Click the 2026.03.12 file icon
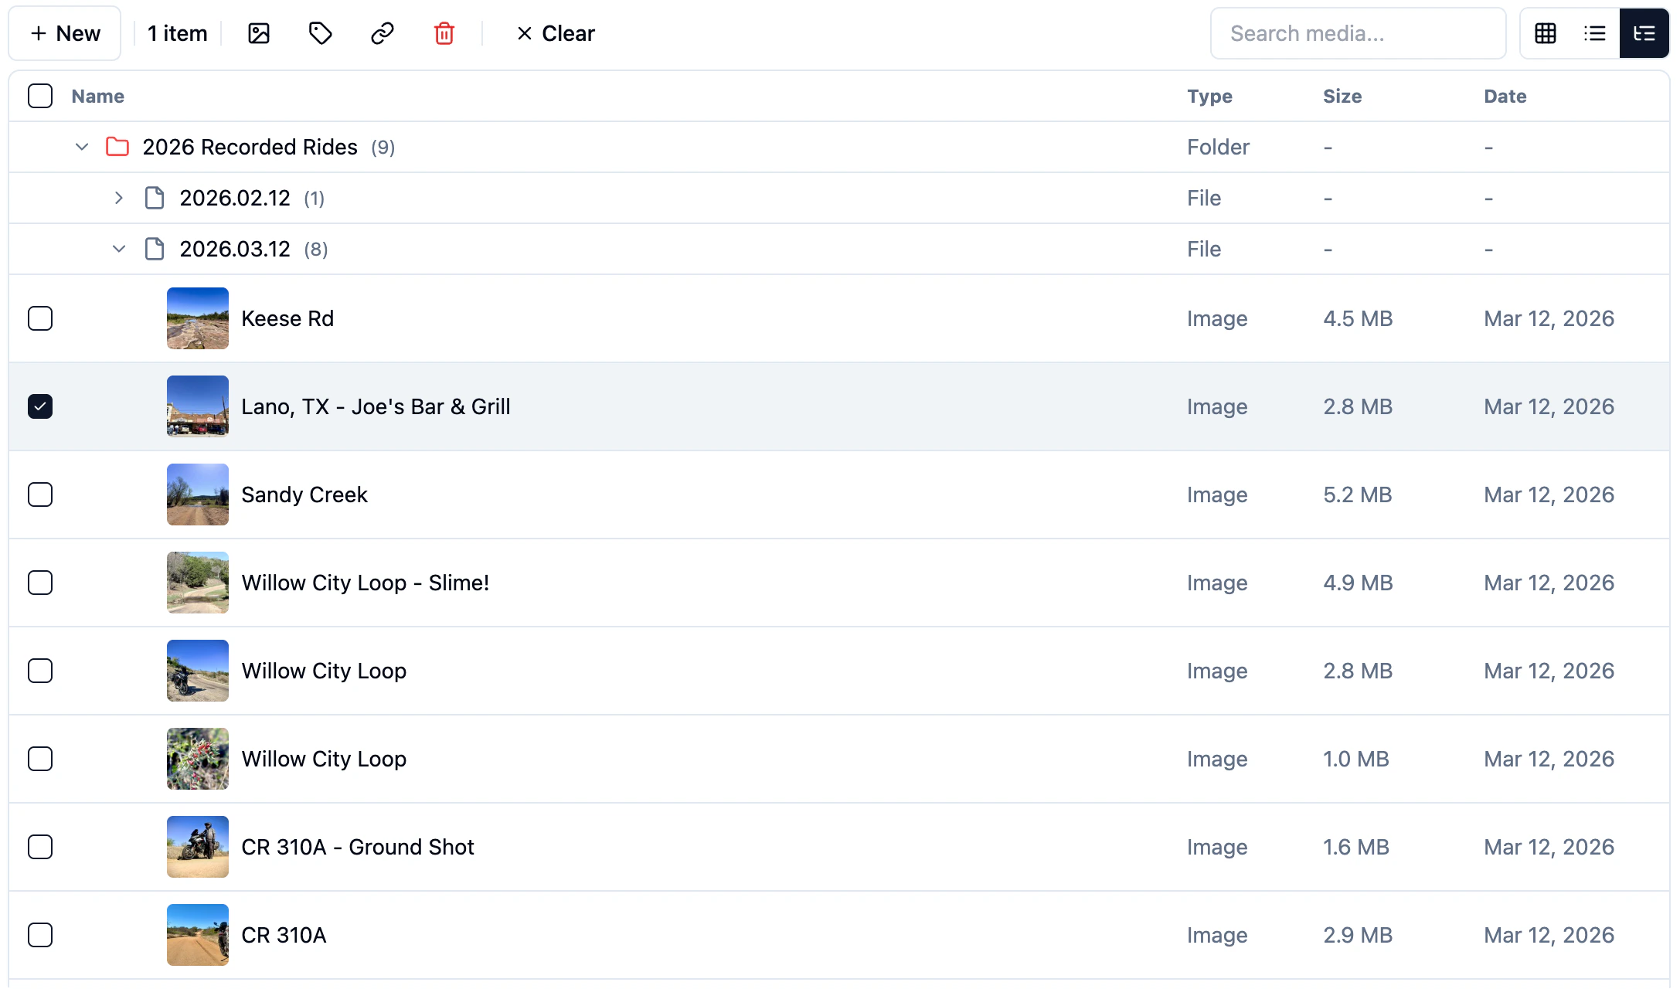The width and height of the screenshot is (1680, 989). [155, 249]
